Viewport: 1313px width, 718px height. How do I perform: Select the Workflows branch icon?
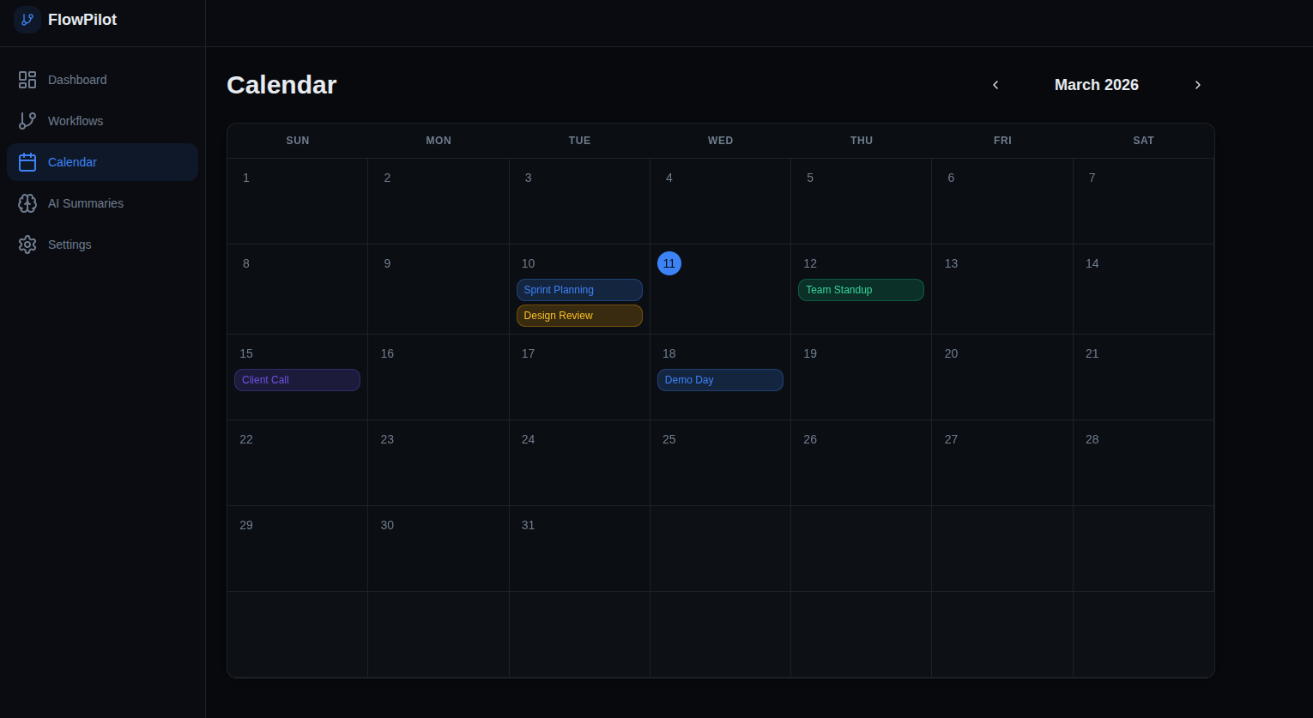27,120
